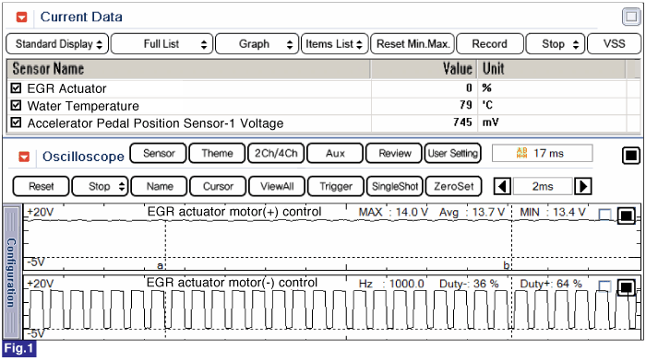Select the Sensor oscilloscope menu button
This screenshot has width=646, height=361.
click(159, 154)
